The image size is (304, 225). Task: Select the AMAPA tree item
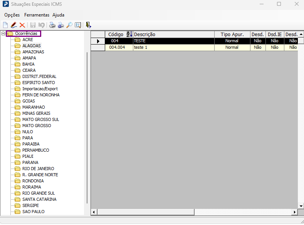[29, 58]
